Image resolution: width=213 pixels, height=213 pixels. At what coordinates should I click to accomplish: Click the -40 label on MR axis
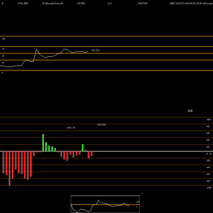pos(208,167)
